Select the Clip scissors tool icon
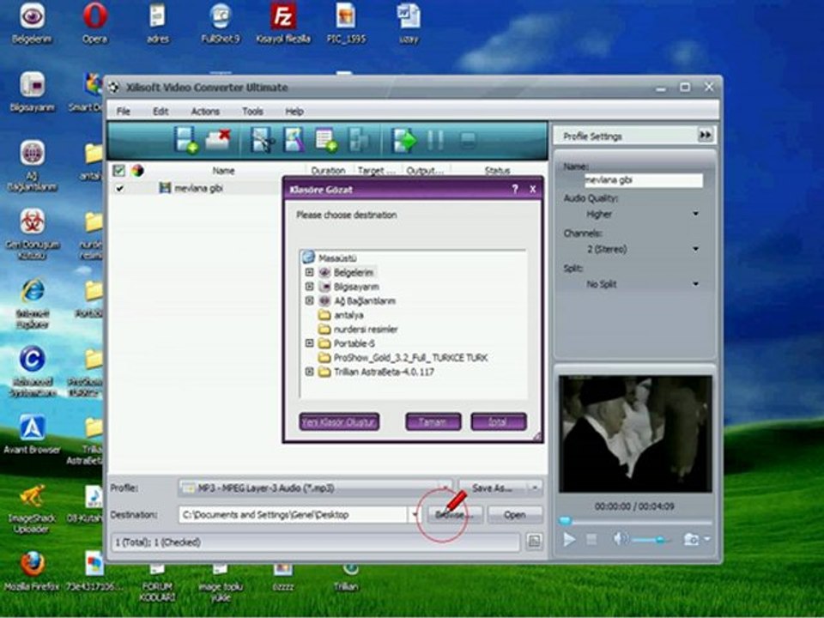The width and height of the screenshot is (824, 618). (263, 140)
